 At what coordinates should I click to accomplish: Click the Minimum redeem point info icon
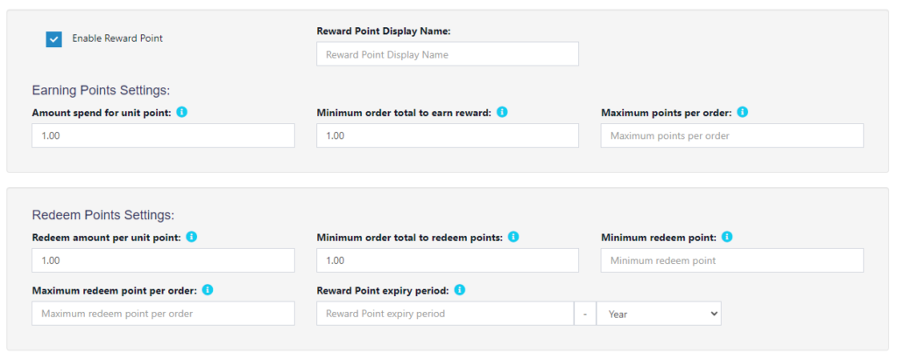(x=726, y=236)
